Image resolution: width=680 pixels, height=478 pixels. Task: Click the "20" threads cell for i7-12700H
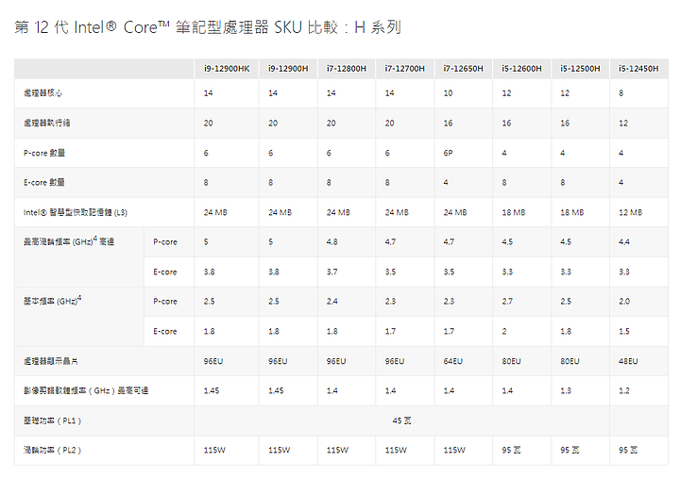pyautogui.click(x=389, y=123)
